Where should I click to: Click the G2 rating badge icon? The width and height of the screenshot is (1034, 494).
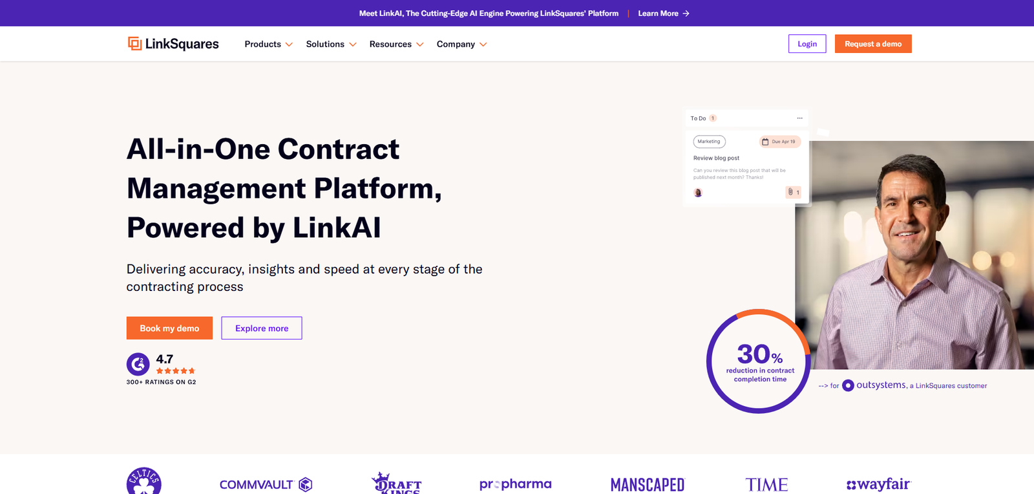click(138, 365)
